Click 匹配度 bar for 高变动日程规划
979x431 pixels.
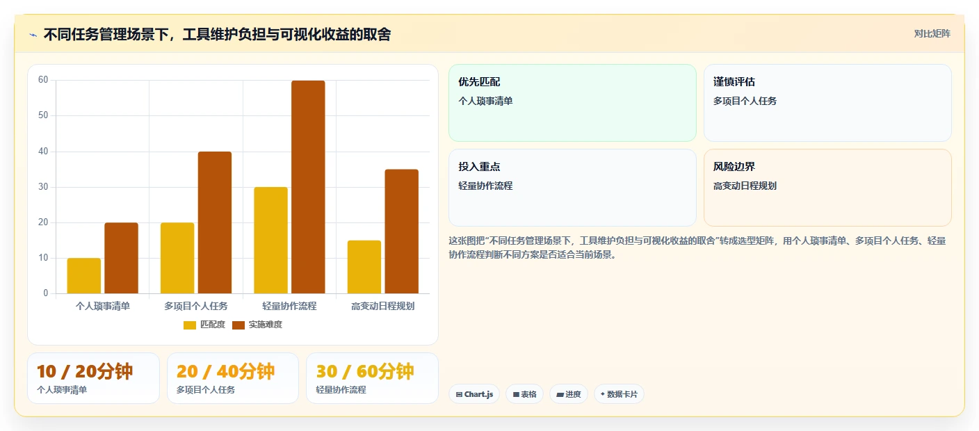[364, 267]
